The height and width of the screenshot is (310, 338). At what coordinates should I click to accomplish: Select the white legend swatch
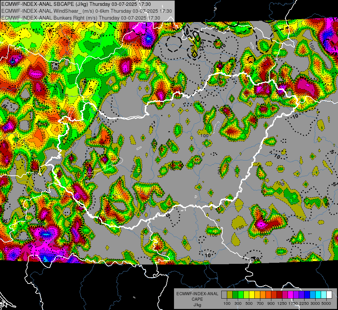[x=329, y=295]
